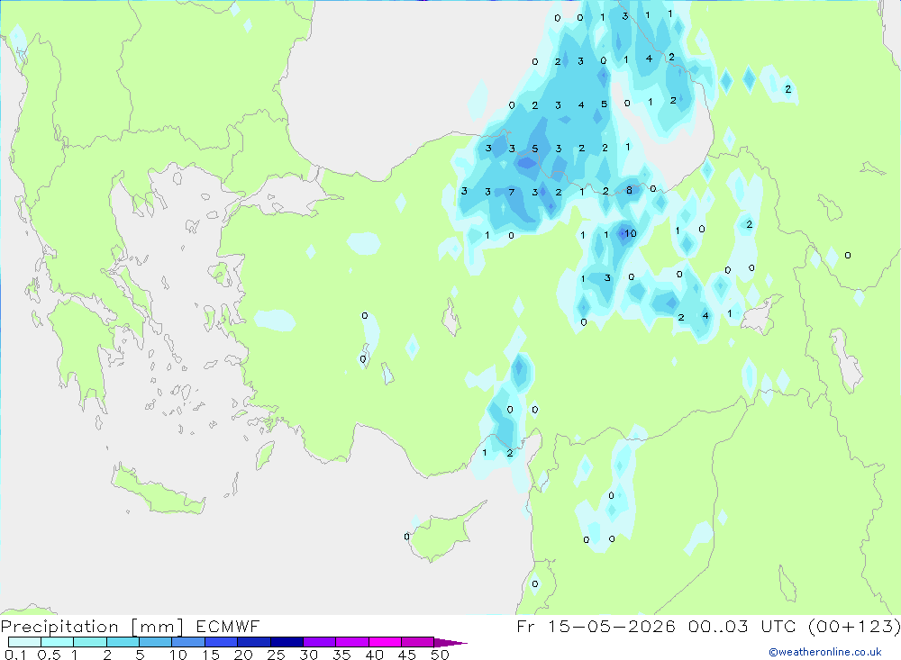Click the legend label '50'
The width and height of the screenshot is (901, 660).
(x=440, y=655)
